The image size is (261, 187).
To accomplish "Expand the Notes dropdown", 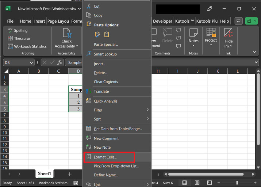I will [x=193, y=45].
